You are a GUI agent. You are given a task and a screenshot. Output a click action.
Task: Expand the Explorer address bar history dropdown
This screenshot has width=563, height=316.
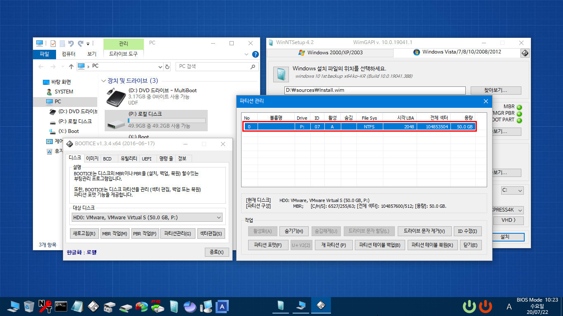pos(160,67)
